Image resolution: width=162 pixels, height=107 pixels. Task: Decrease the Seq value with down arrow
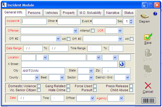[131, 22]
